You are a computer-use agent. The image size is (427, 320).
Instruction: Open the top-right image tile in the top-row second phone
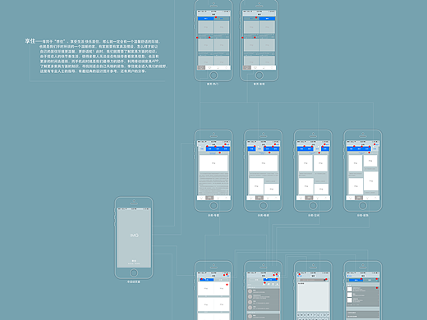pyautogui.click(x=267, y=27)
